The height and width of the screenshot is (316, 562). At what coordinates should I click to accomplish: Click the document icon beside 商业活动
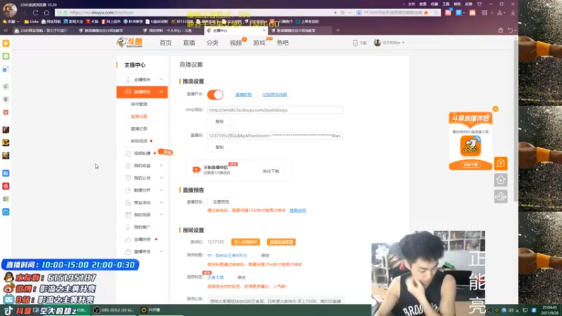point(128,202)
